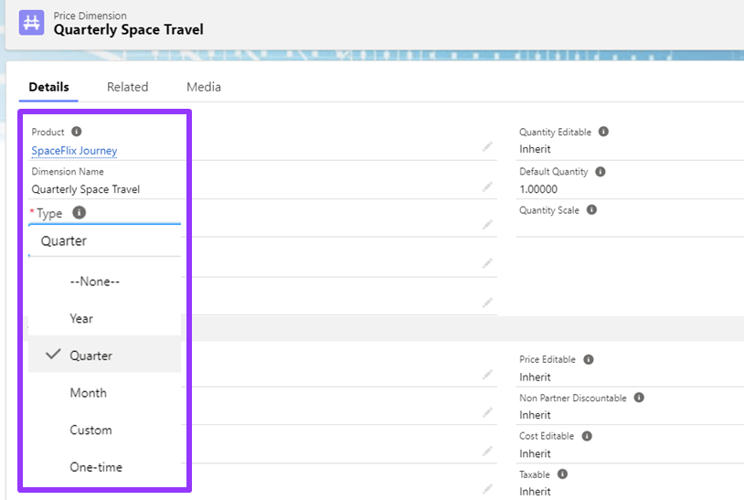
Task: Click info icon next to Price Editable
Action: [589, 360]
